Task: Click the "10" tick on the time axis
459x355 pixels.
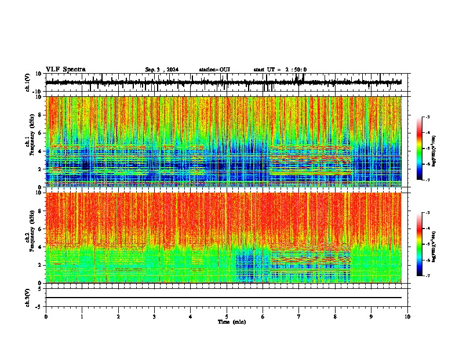Action: pos(407,317)
